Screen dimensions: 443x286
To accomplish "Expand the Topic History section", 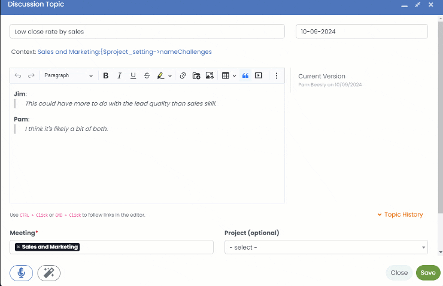I will pyautogui.click(x=400, y=215).
